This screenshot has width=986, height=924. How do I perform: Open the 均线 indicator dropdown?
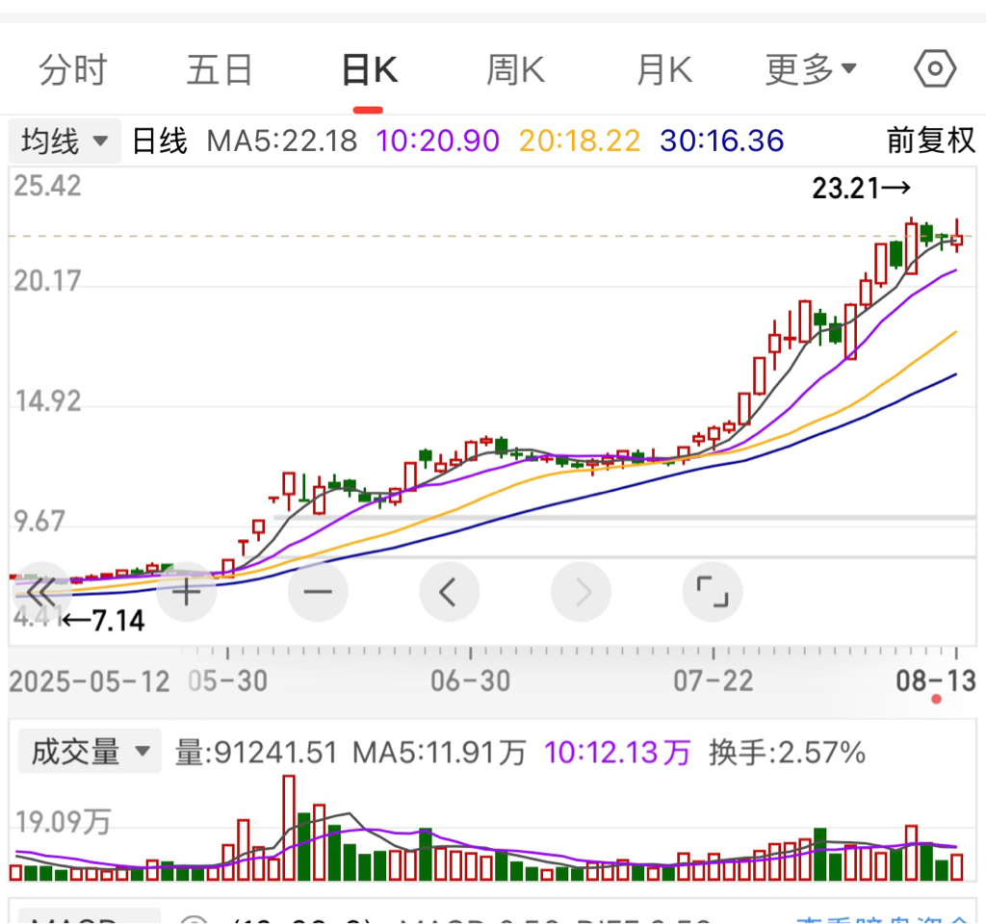(65, 141)
